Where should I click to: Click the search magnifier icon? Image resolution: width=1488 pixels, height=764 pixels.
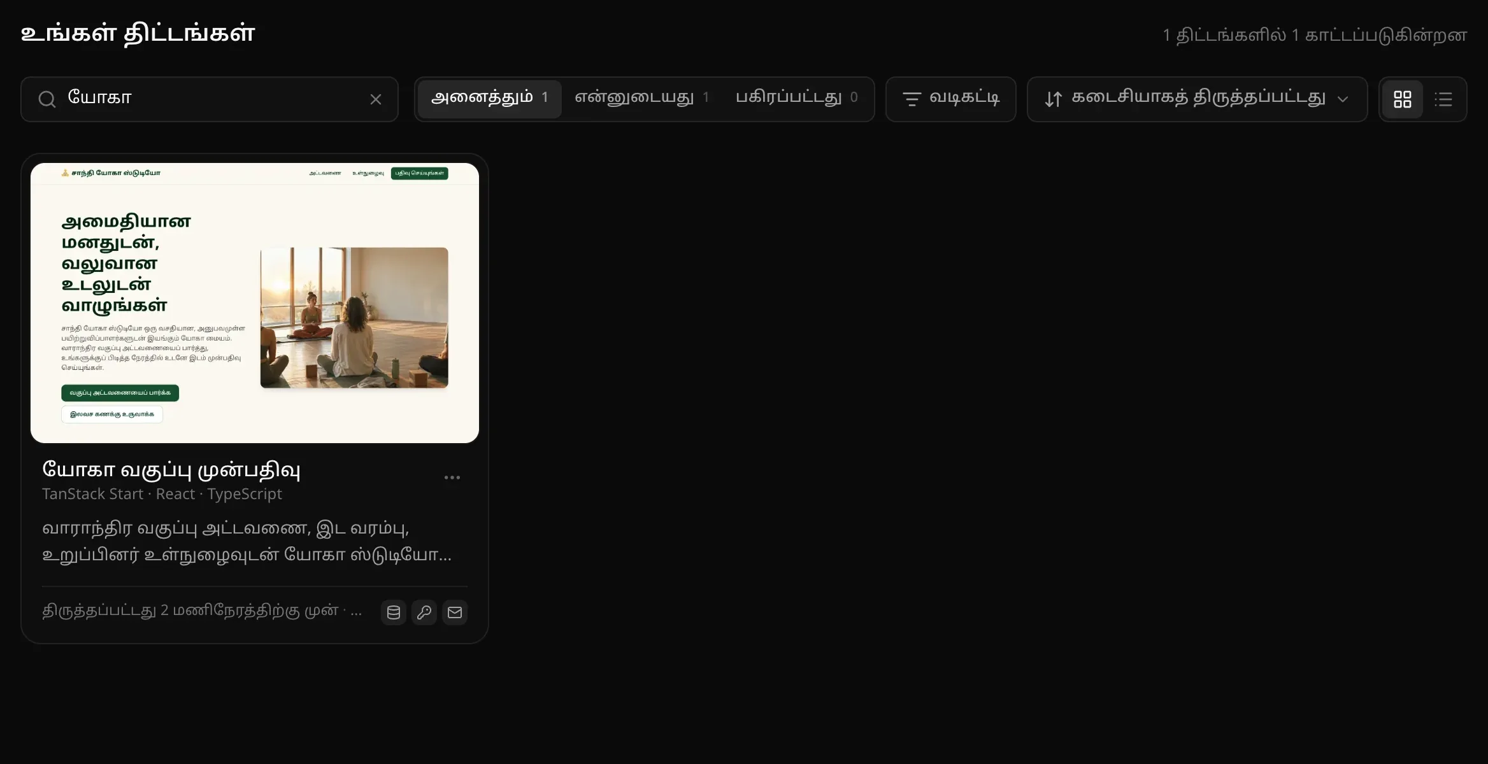(x=46, y=99)
